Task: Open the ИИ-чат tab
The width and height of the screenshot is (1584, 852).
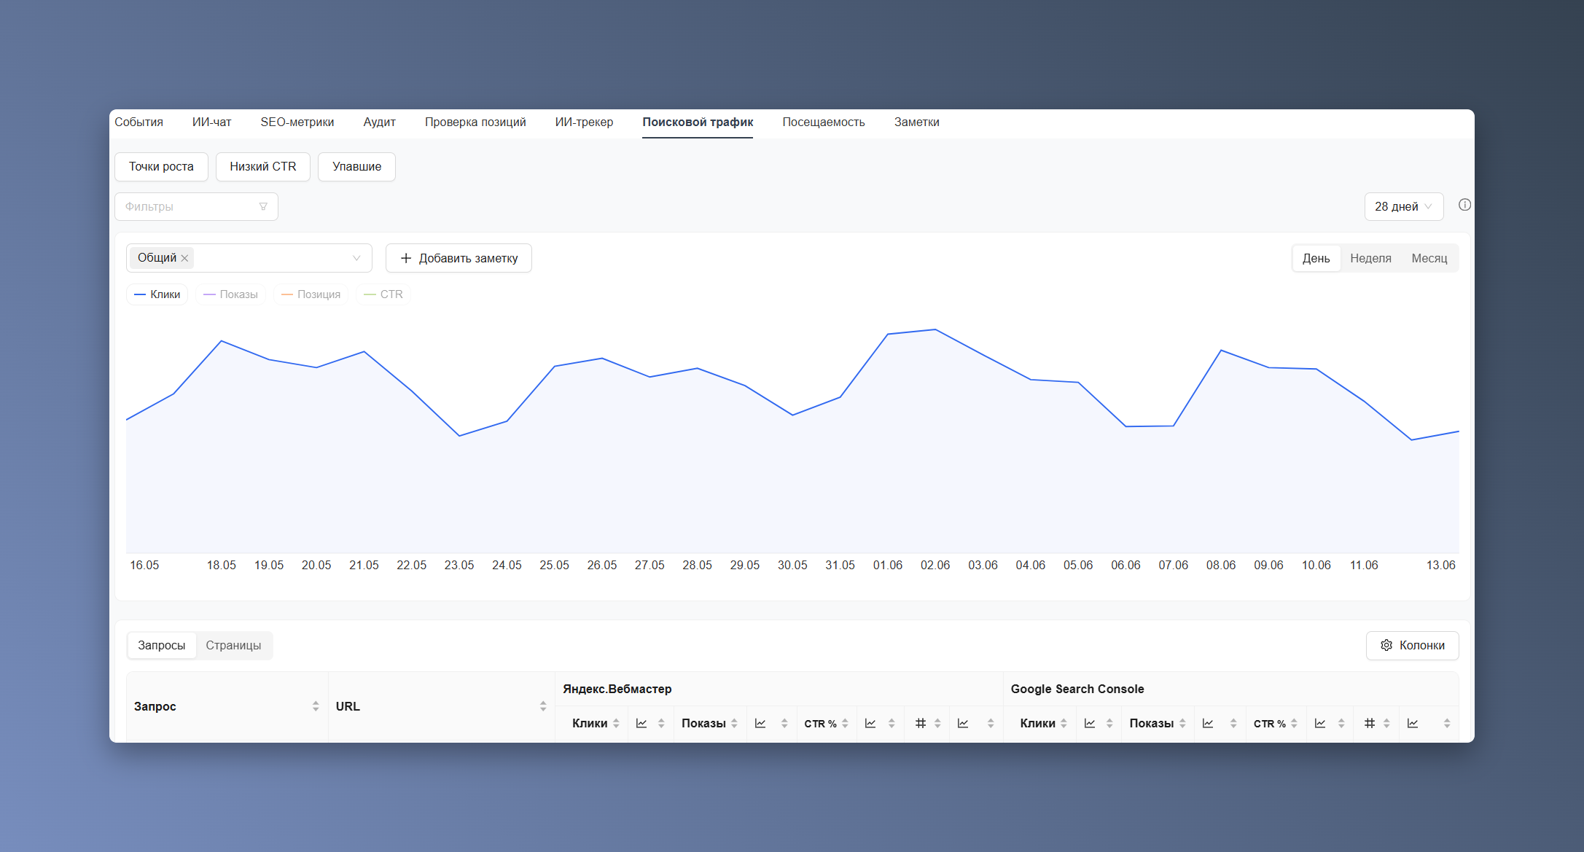Action: (x=211, y=122)
